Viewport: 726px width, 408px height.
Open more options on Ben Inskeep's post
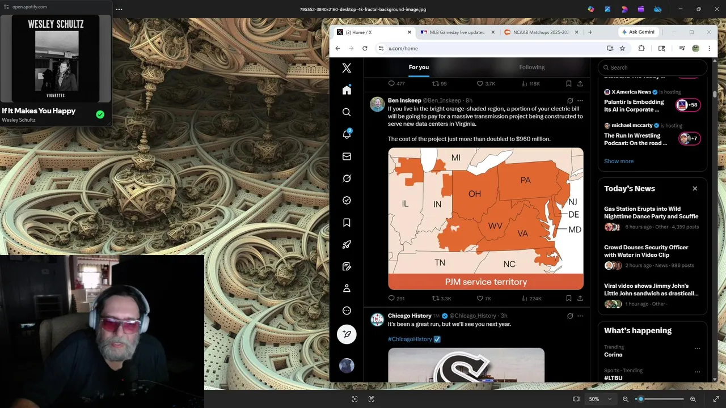click(580, 101)
